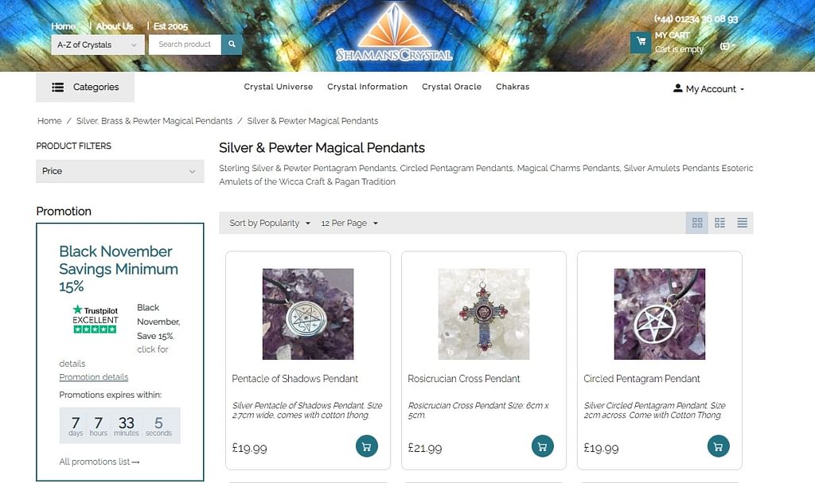815x483 pixels.
Task: Add Pentacle of Shadows Pendant to cart
Action: (x=367, y=446)
